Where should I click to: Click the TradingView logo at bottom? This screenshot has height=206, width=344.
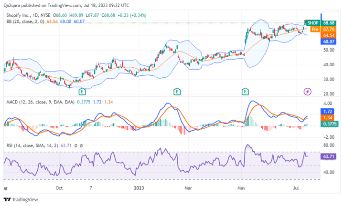21,199
